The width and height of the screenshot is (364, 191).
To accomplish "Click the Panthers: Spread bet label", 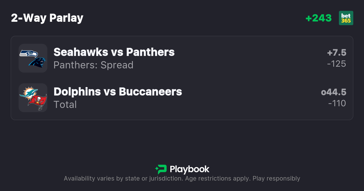I will pyautogui.click(x=93, y=65).
